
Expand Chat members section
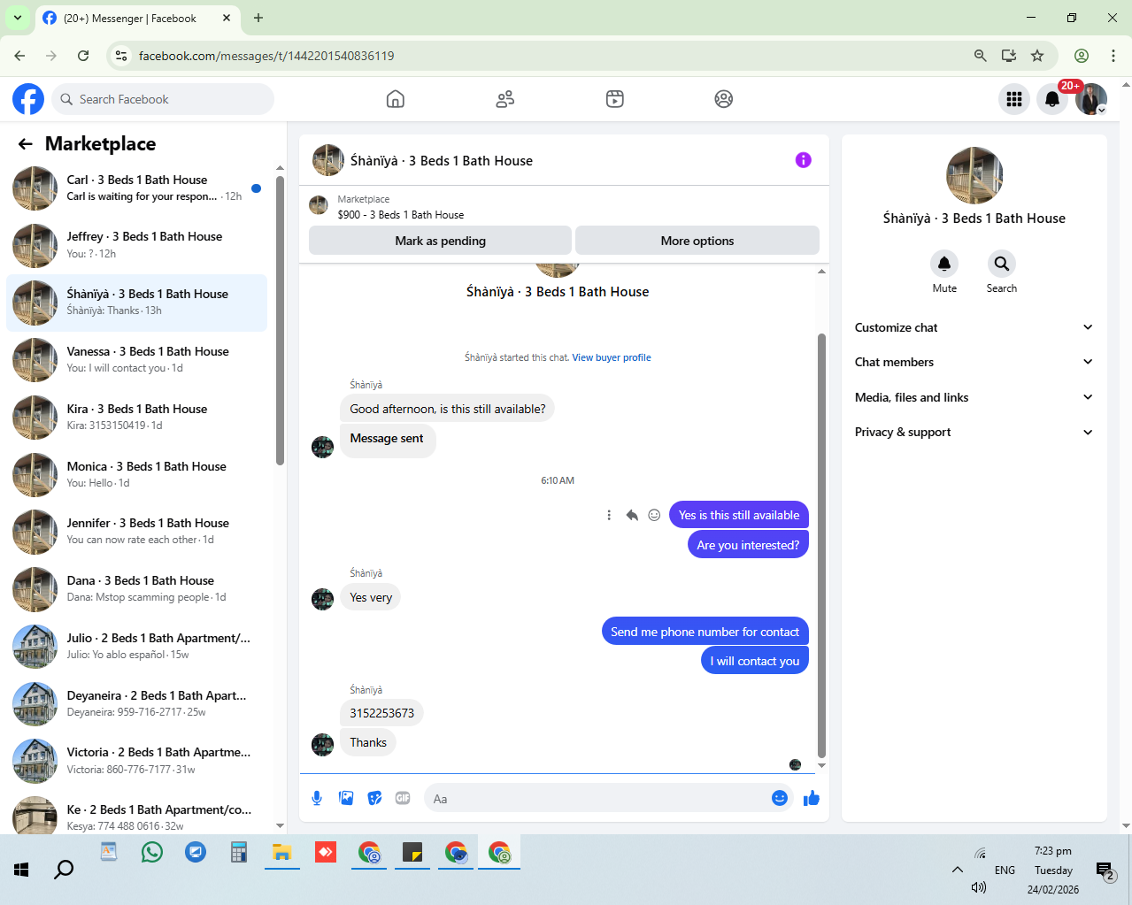[974, 362]
